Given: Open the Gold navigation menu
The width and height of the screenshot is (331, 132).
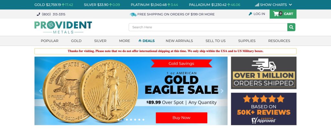Looking at the screenshot, I should 76,41.
